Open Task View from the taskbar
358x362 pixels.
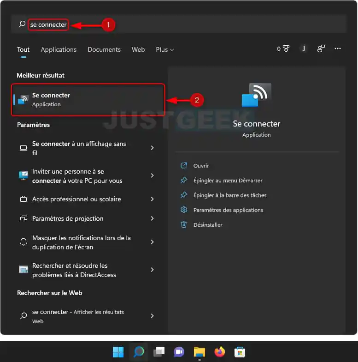tap(158, 352)
